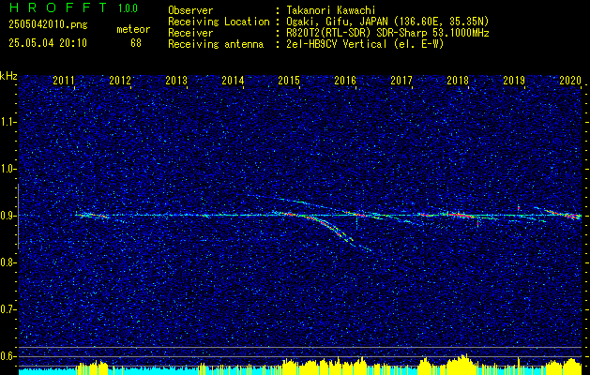The height and width of the screenshot is (375, 590).
Task: Select the filename 2505042010.png
Action: (x=48, y=25)
